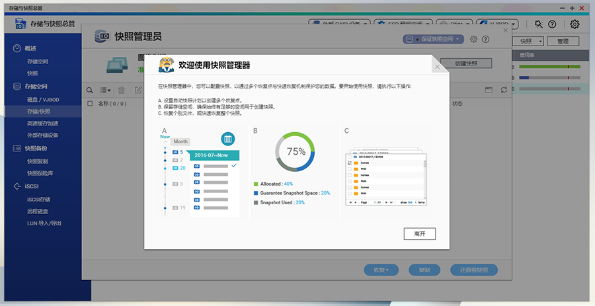Screen dimensions: 595x306
Task: Open the list view options dropdown
Action: tap(105, 90)
